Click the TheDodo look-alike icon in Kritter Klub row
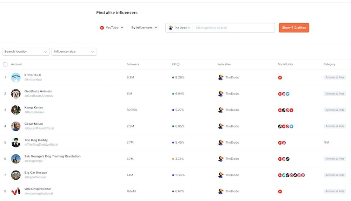Screen dimensions: 351x201 click(221, 77)
